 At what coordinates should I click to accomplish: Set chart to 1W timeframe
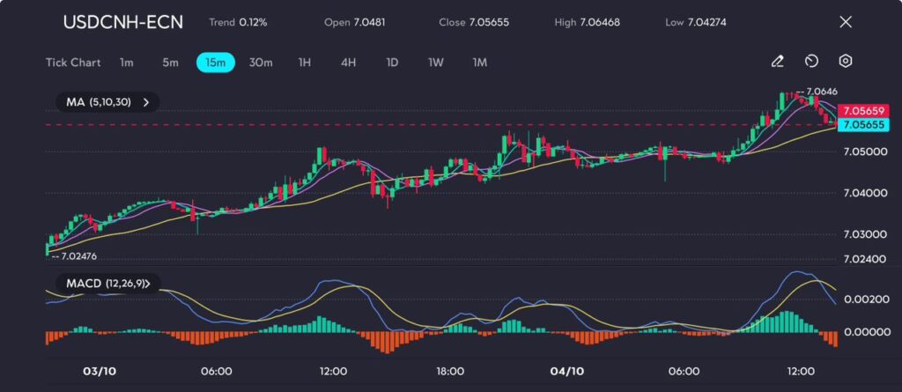[436, 63]
